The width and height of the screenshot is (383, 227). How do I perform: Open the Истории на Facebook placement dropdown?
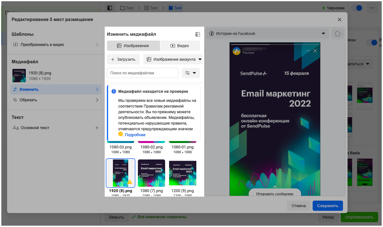[268, 33]
